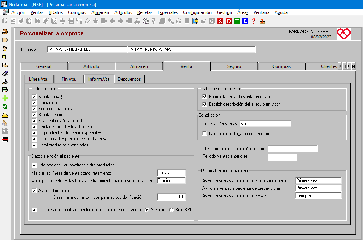Open the contraindicaciones aviso dropdown
The width and height of the screenshot is (363, 240).
pyautogui.click(x=319, y=180)
